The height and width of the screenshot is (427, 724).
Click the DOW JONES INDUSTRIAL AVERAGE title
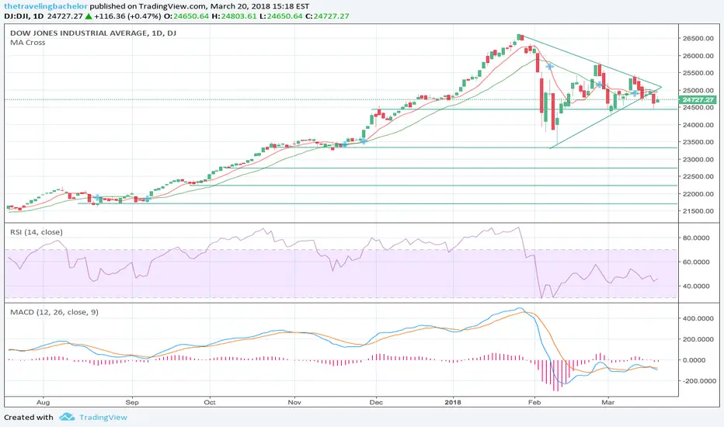pos(92,33)
